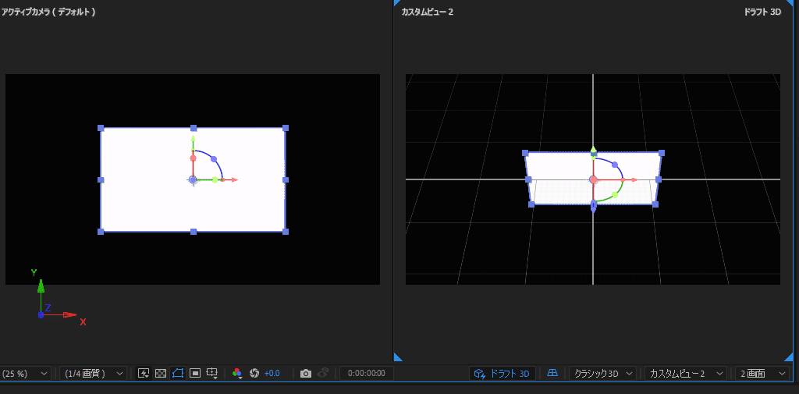Open the (1/4画質) resolution dropdown
This screenshot has height=394, width=799.
[93, 373]
